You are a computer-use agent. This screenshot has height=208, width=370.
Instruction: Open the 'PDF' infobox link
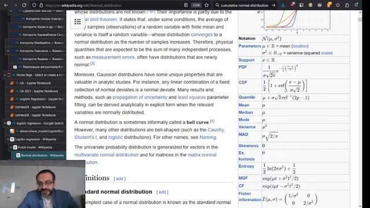[x=243, y=67]
